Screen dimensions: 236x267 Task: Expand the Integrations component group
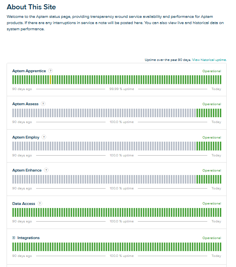click(x=14, y=238)
